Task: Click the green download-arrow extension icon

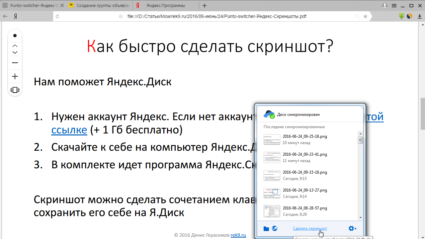Action: pos(402,16)
